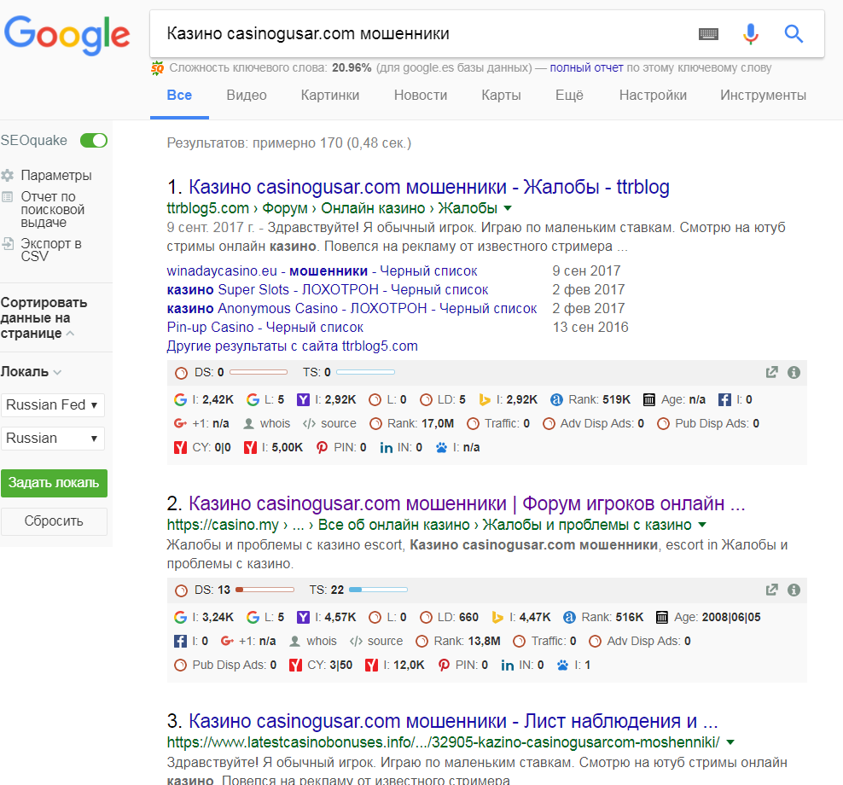Collapse Сортировать данные на странице section

(70, 334)
